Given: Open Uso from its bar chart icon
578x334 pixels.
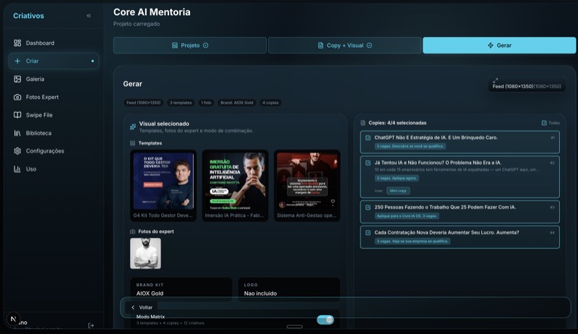Looking at the screenshot, I should click(17, 169).
